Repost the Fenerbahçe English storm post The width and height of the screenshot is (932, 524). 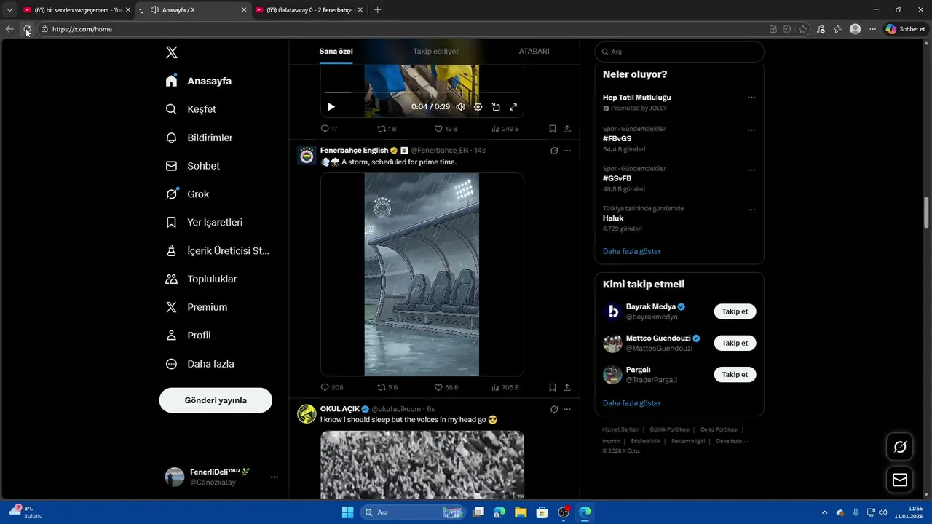pos(387,388)
